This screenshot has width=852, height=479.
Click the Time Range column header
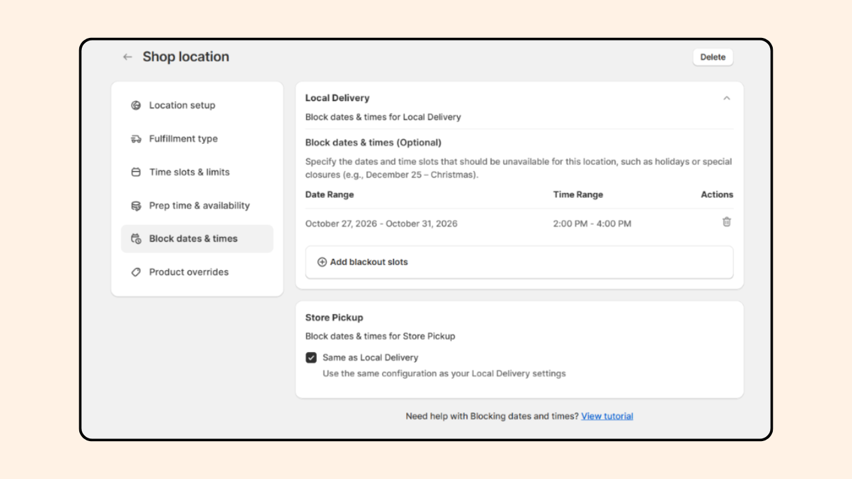pyautogui.click(x=578, y=195)
